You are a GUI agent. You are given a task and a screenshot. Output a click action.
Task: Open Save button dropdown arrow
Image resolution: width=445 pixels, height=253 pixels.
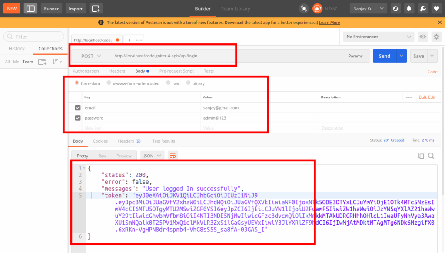432,56
